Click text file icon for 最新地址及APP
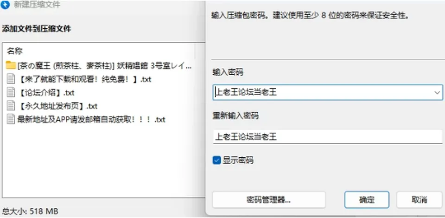Image resolution: width=445 pixels, height=218 pixels. [11, 119]
